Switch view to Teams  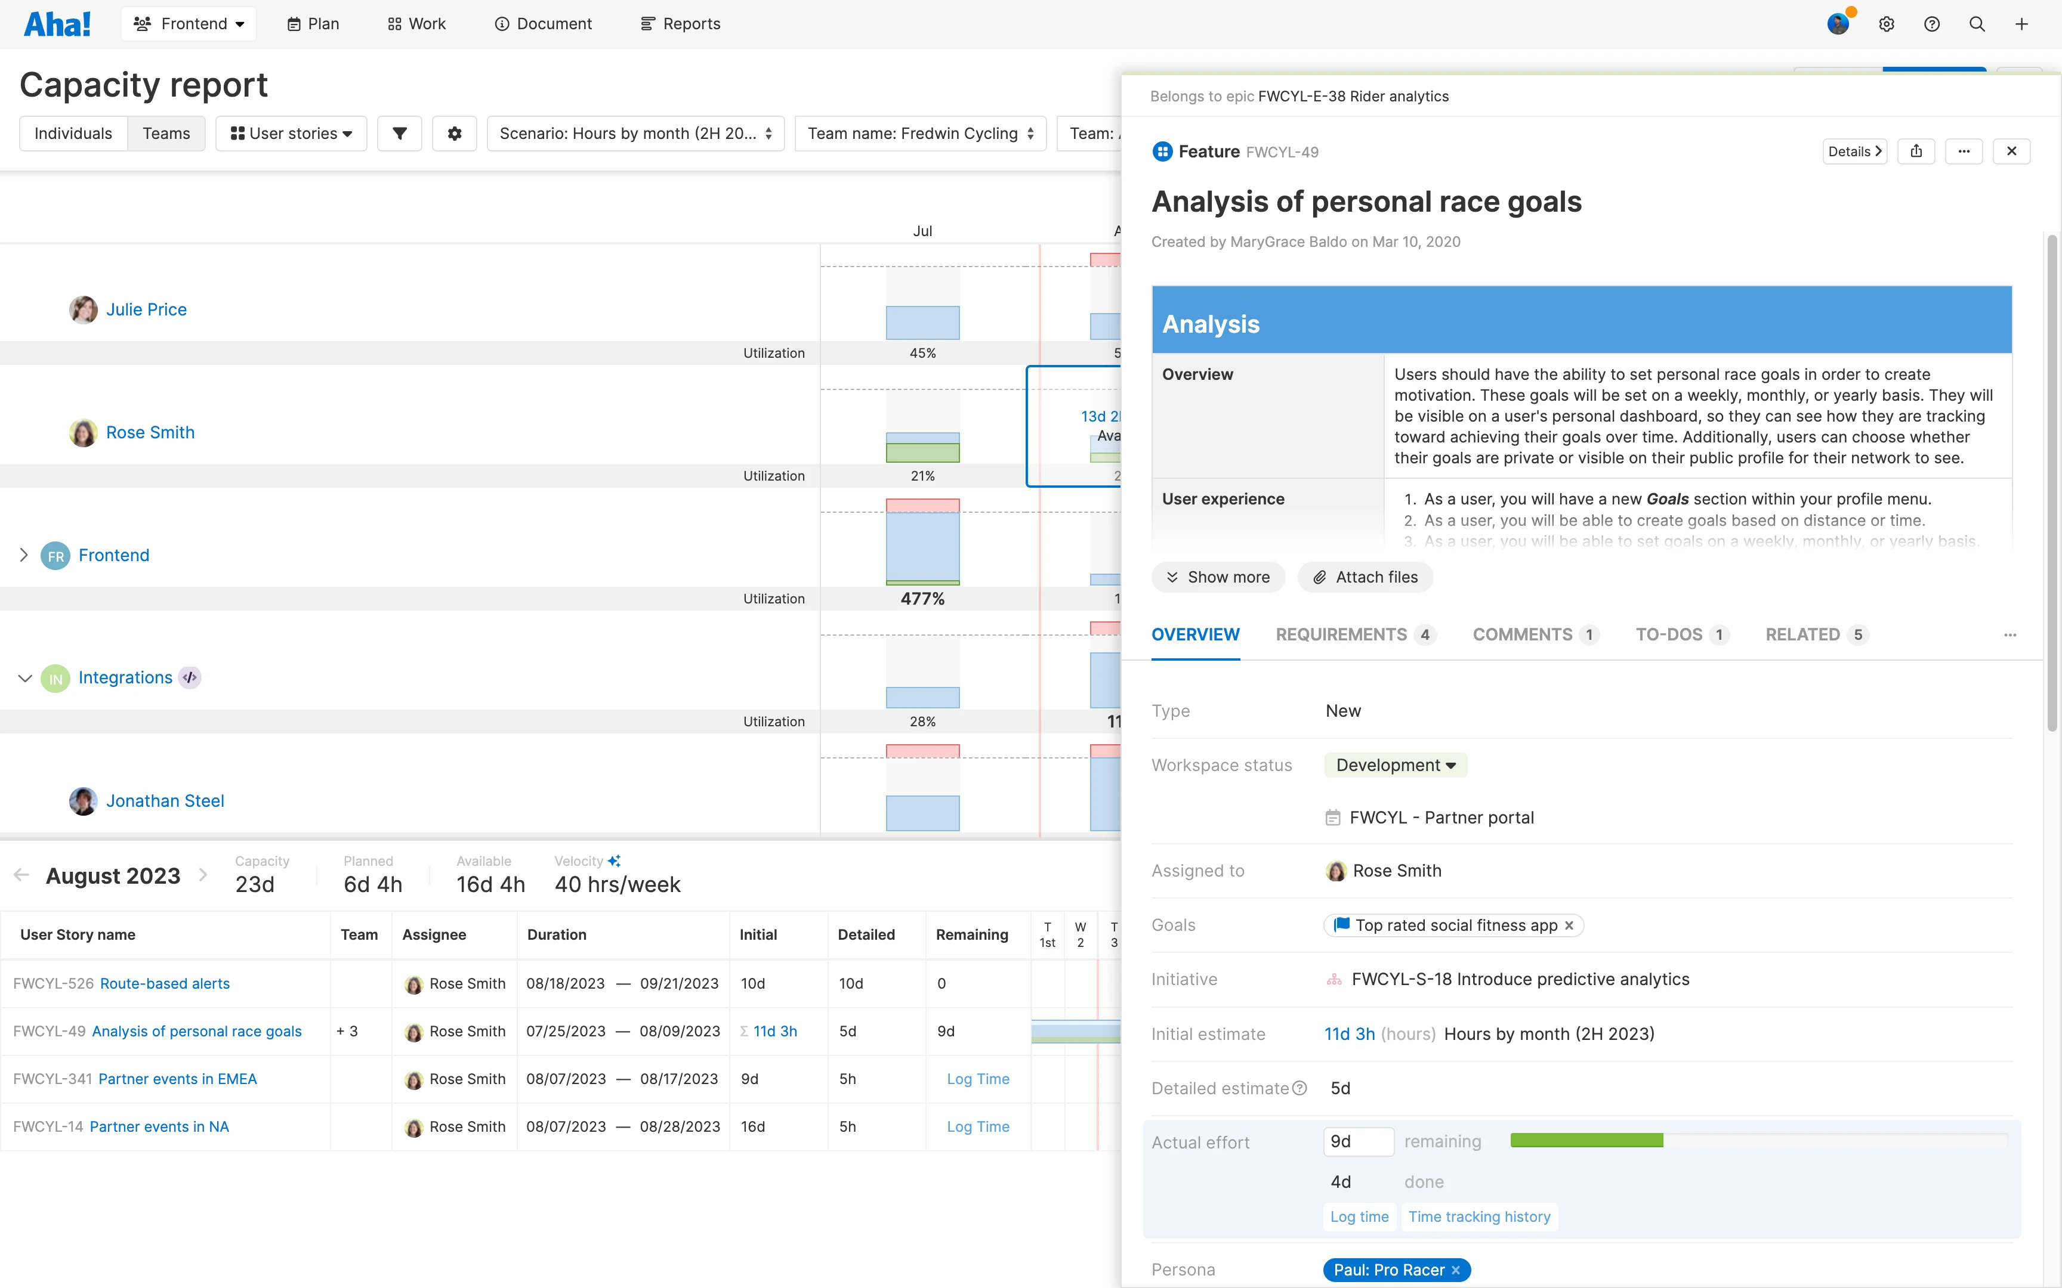click(x=166, y=134)
